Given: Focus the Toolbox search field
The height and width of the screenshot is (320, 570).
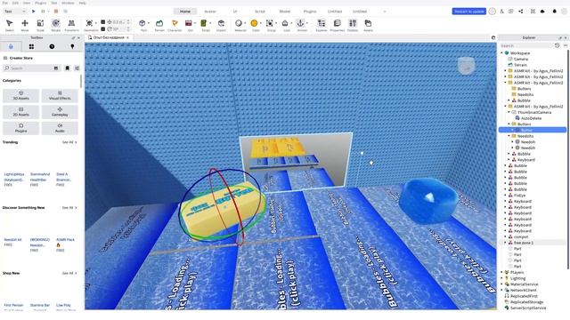Looking at the screenshot, I should click(31, 68).
